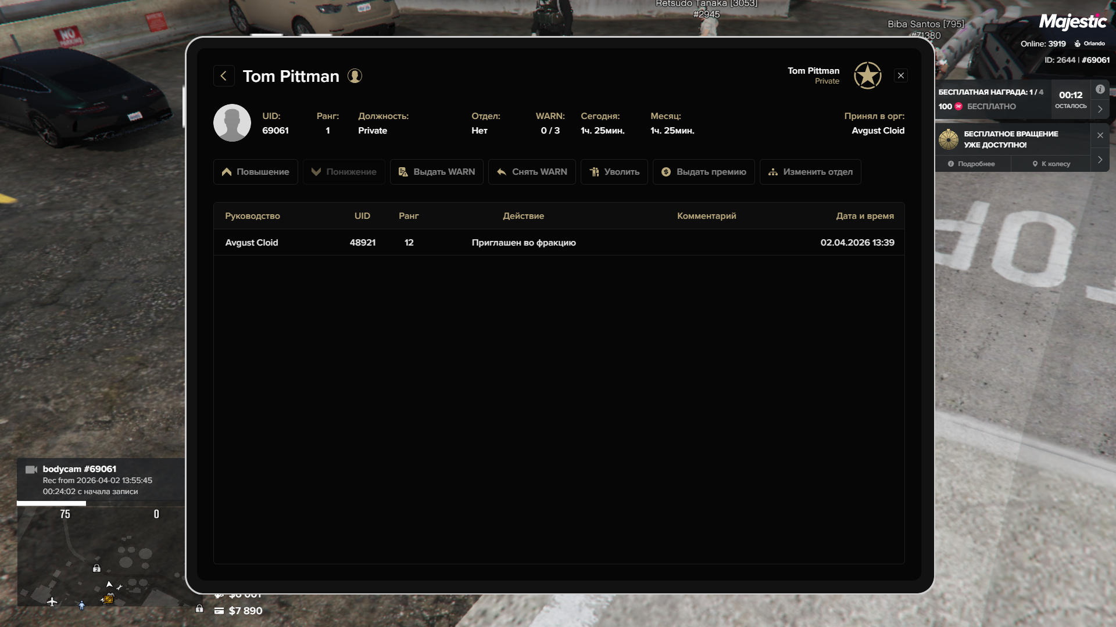Click the back arrow next to Tom Pittman
Image resolution: width=1116 pixels, height=627 pixels.
[224, 76]
